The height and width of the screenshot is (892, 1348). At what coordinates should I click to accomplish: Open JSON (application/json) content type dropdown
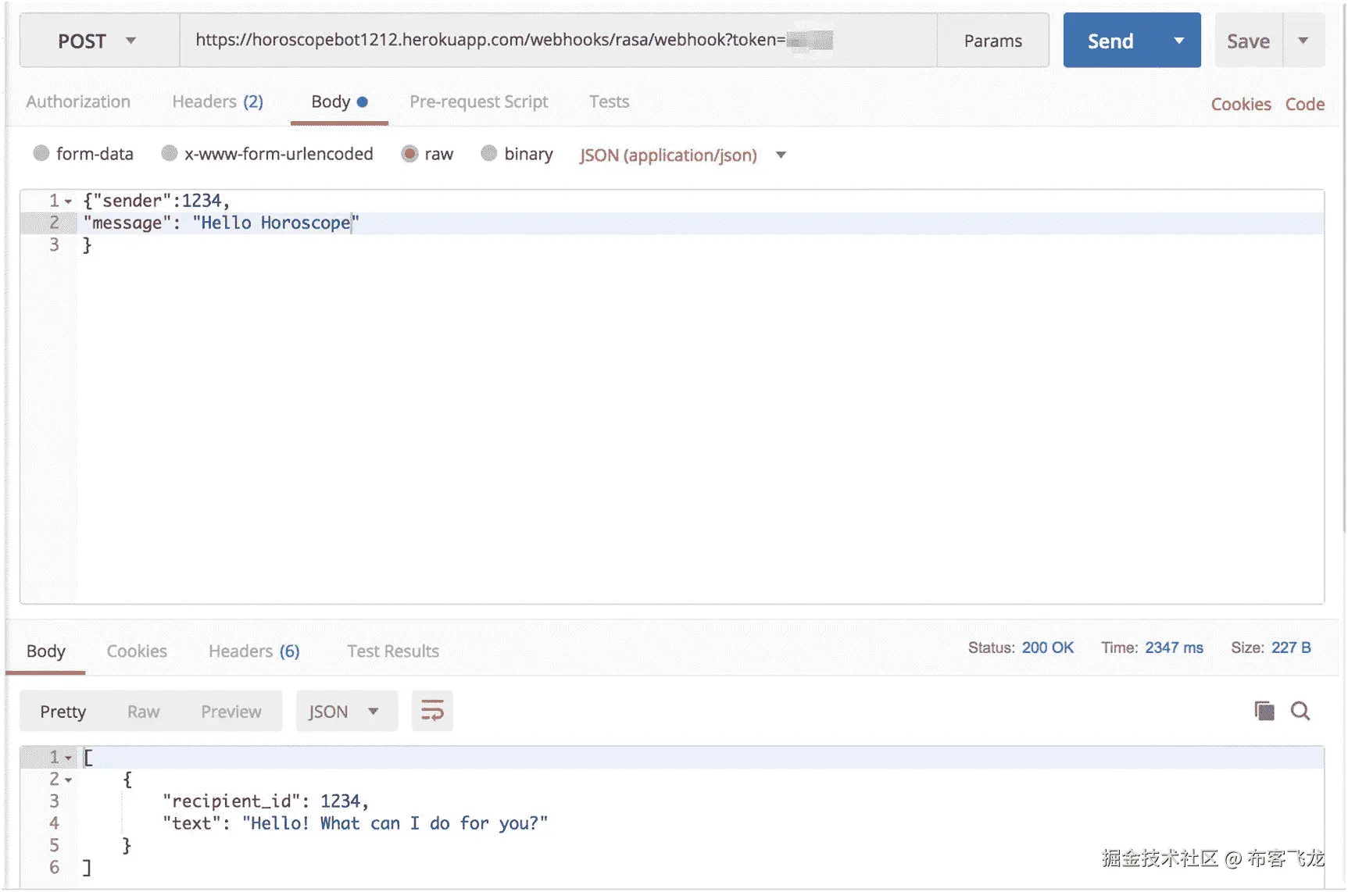click(x=682, y=155)
